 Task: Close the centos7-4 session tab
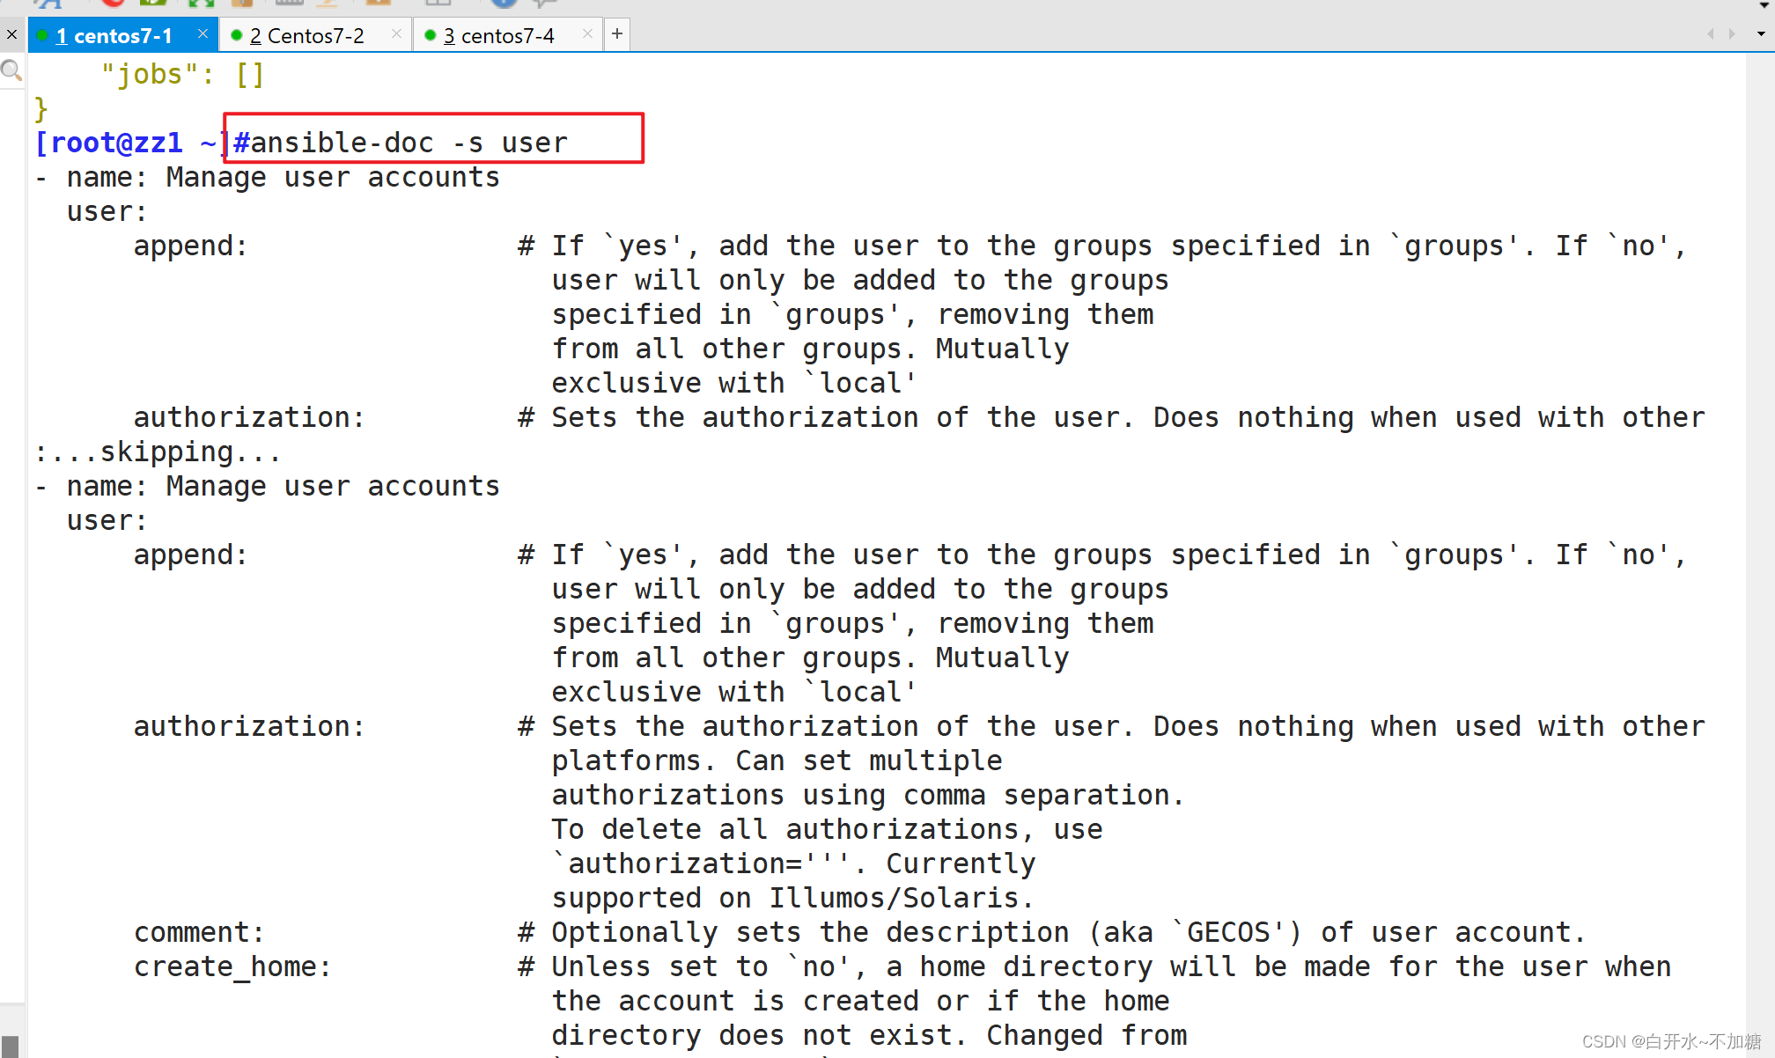[x=587, y=34]
